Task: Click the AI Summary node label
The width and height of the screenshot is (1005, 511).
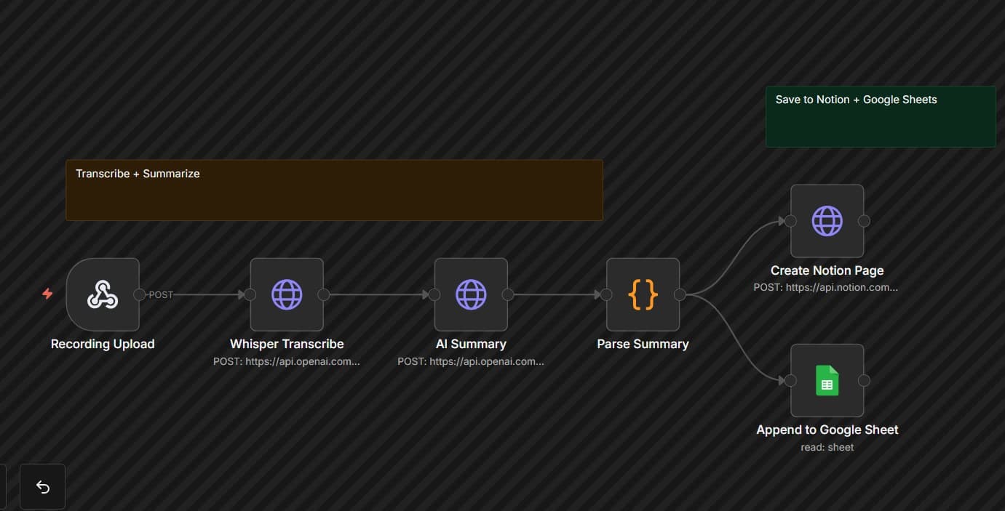Action: (x=471, y=344)
